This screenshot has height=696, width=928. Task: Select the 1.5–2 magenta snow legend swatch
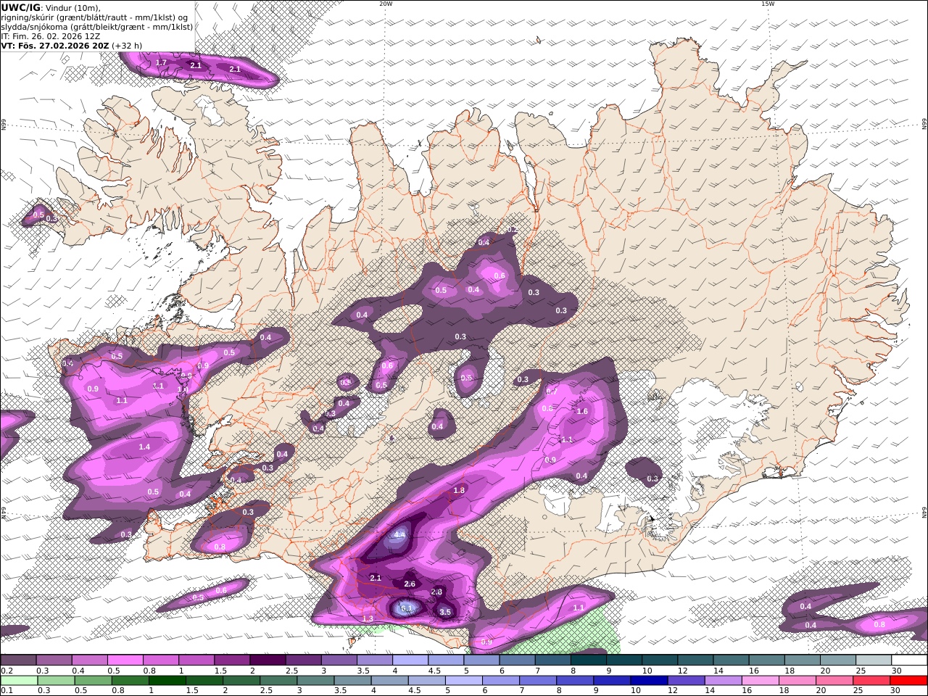[232, 660]
